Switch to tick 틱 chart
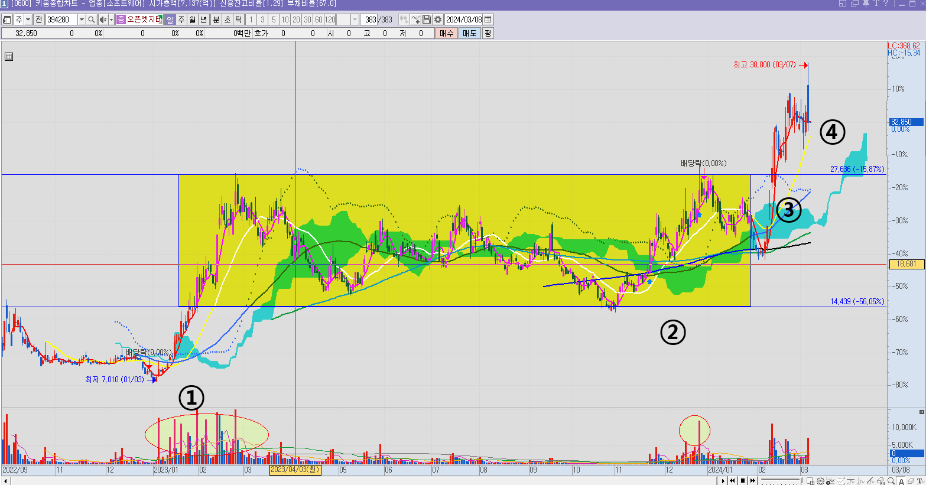Screen dimensions: 926x485 coord(238,19)
